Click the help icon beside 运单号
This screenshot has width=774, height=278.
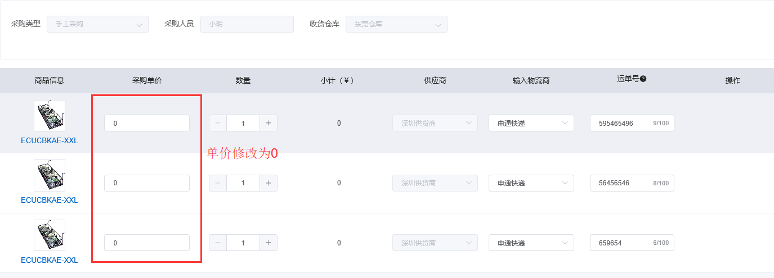click(x=643, y=79)
